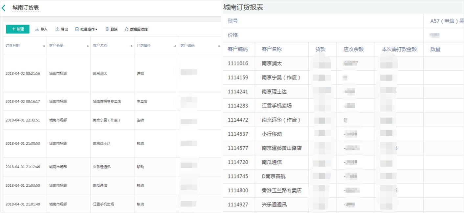This screenshot has width=464, height=213.
Task: Click customer code 1111016 in report
Action: tap(238, 63)
